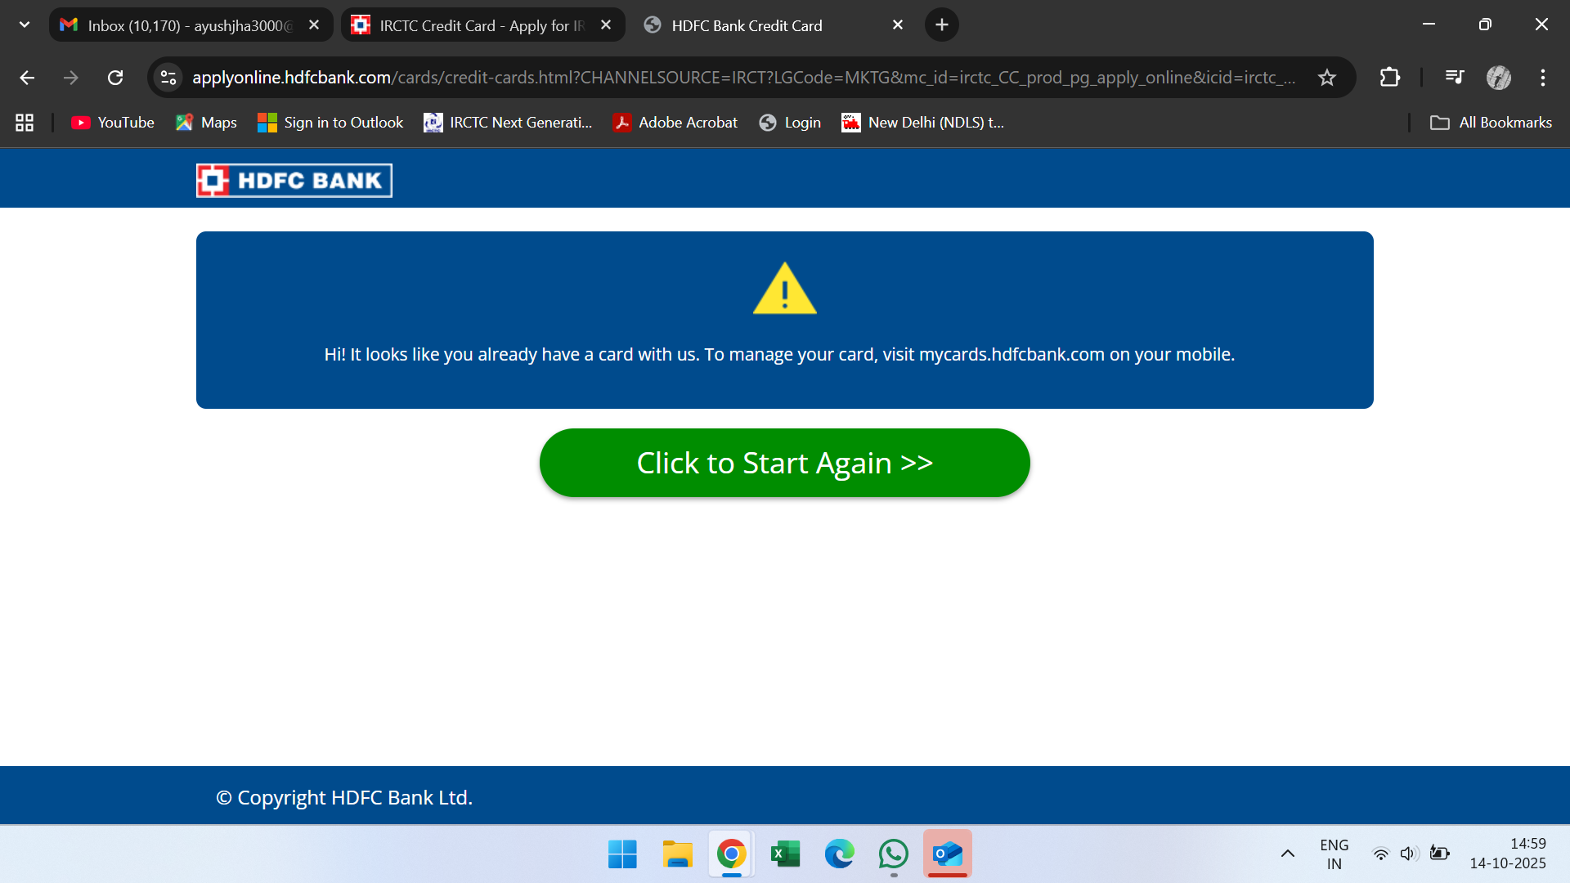1570x883 pixels.
Task: Expand the tab search dropdown arrow
Action: (25, 25)
